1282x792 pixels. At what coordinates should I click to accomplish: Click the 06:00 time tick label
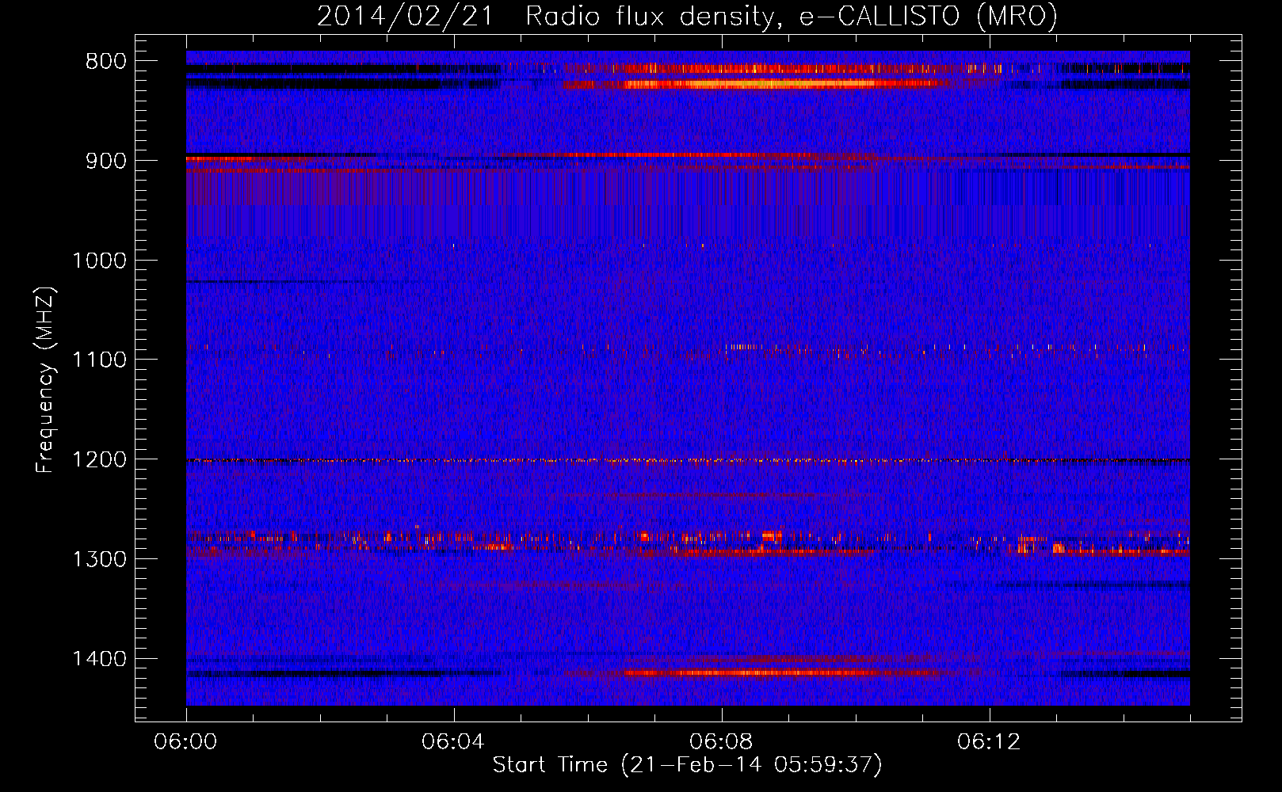[x=185, y=742]
